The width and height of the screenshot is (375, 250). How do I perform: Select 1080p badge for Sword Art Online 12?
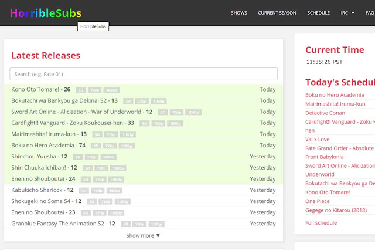tap(193, 112)
